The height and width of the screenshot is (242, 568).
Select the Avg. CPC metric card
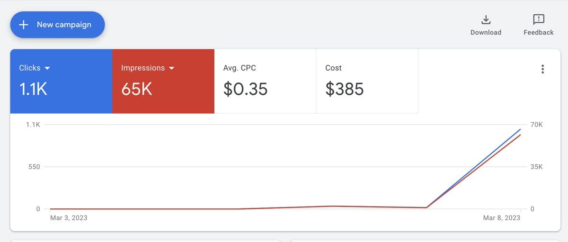265,81
